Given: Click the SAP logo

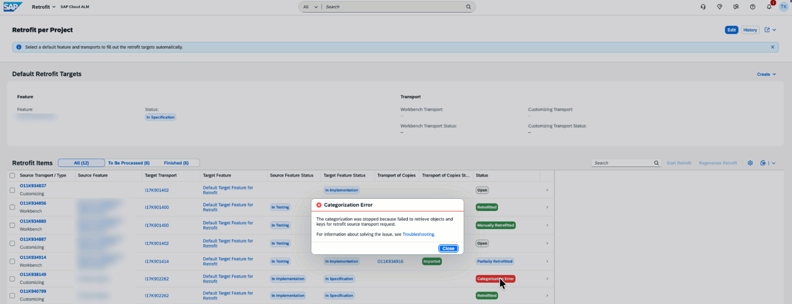Looking at the screenshot, I should pos(13,7).
